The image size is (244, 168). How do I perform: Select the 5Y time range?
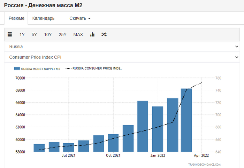[34, 34]
